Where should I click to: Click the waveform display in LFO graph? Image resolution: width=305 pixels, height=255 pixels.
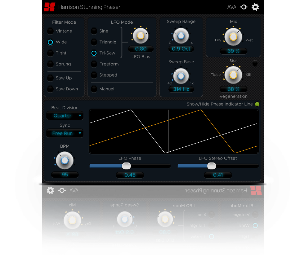point(174,131)
